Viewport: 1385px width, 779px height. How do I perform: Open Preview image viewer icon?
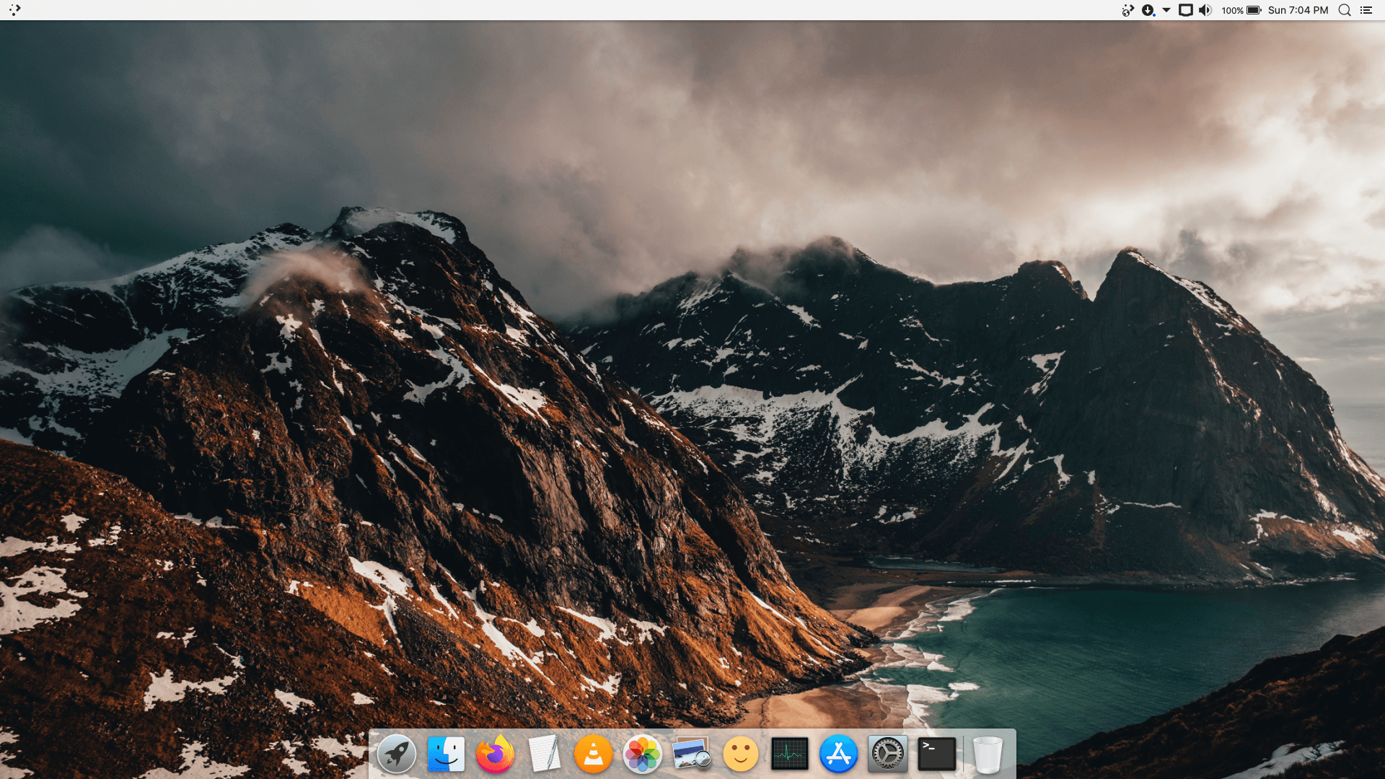691,754
